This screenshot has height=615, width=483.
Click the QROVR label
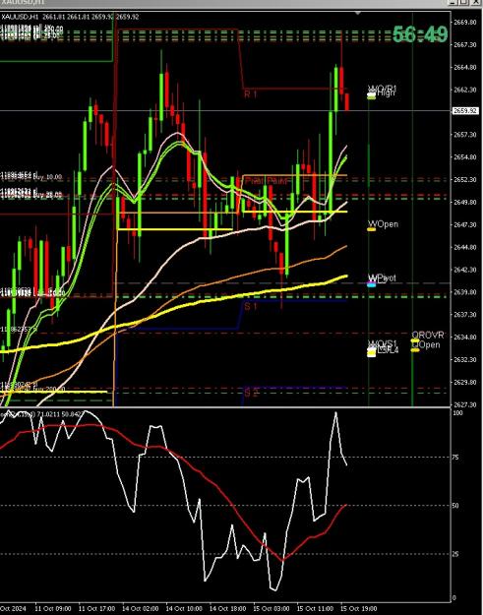coord(428,335)
